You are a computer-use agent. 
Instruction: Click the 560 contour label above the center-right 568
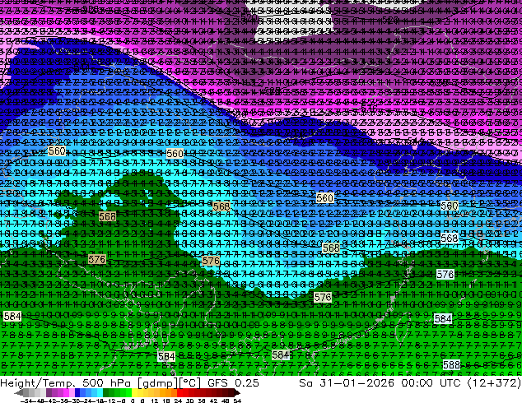pyautogui.click(x=324, y=198)
